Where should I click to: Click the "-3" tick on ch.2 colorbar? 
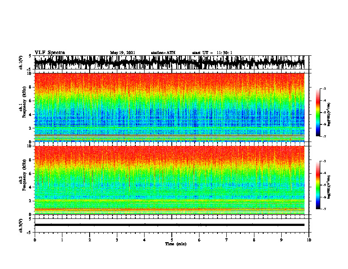point(324,161)
